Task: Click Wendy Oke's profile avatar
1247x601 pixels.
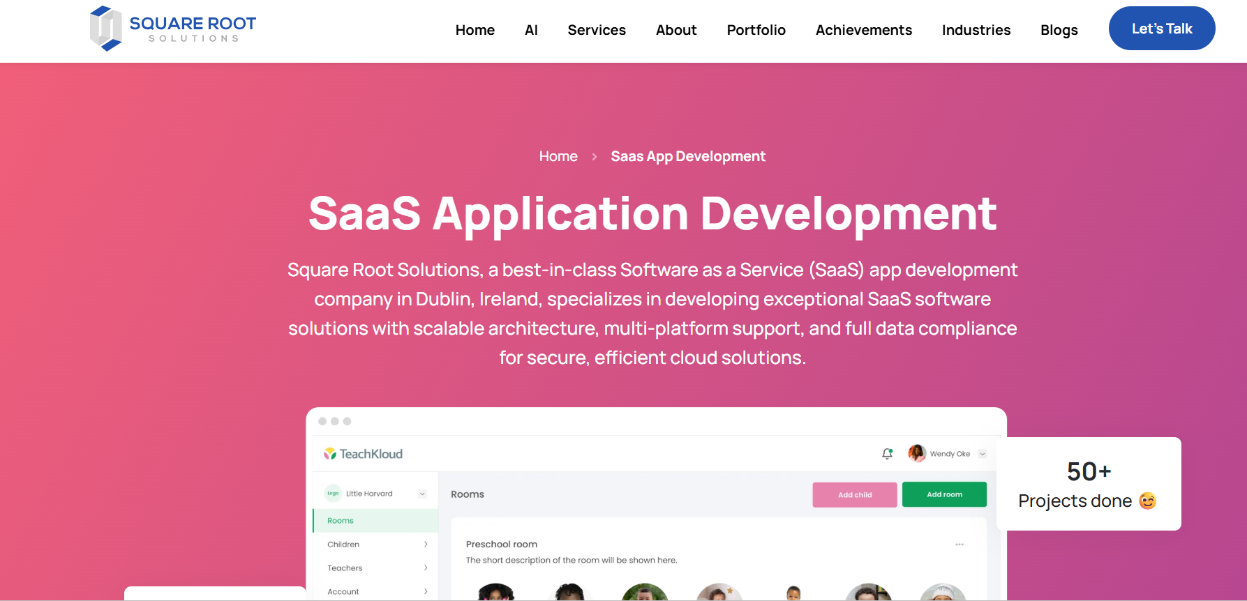Action: 916,453
